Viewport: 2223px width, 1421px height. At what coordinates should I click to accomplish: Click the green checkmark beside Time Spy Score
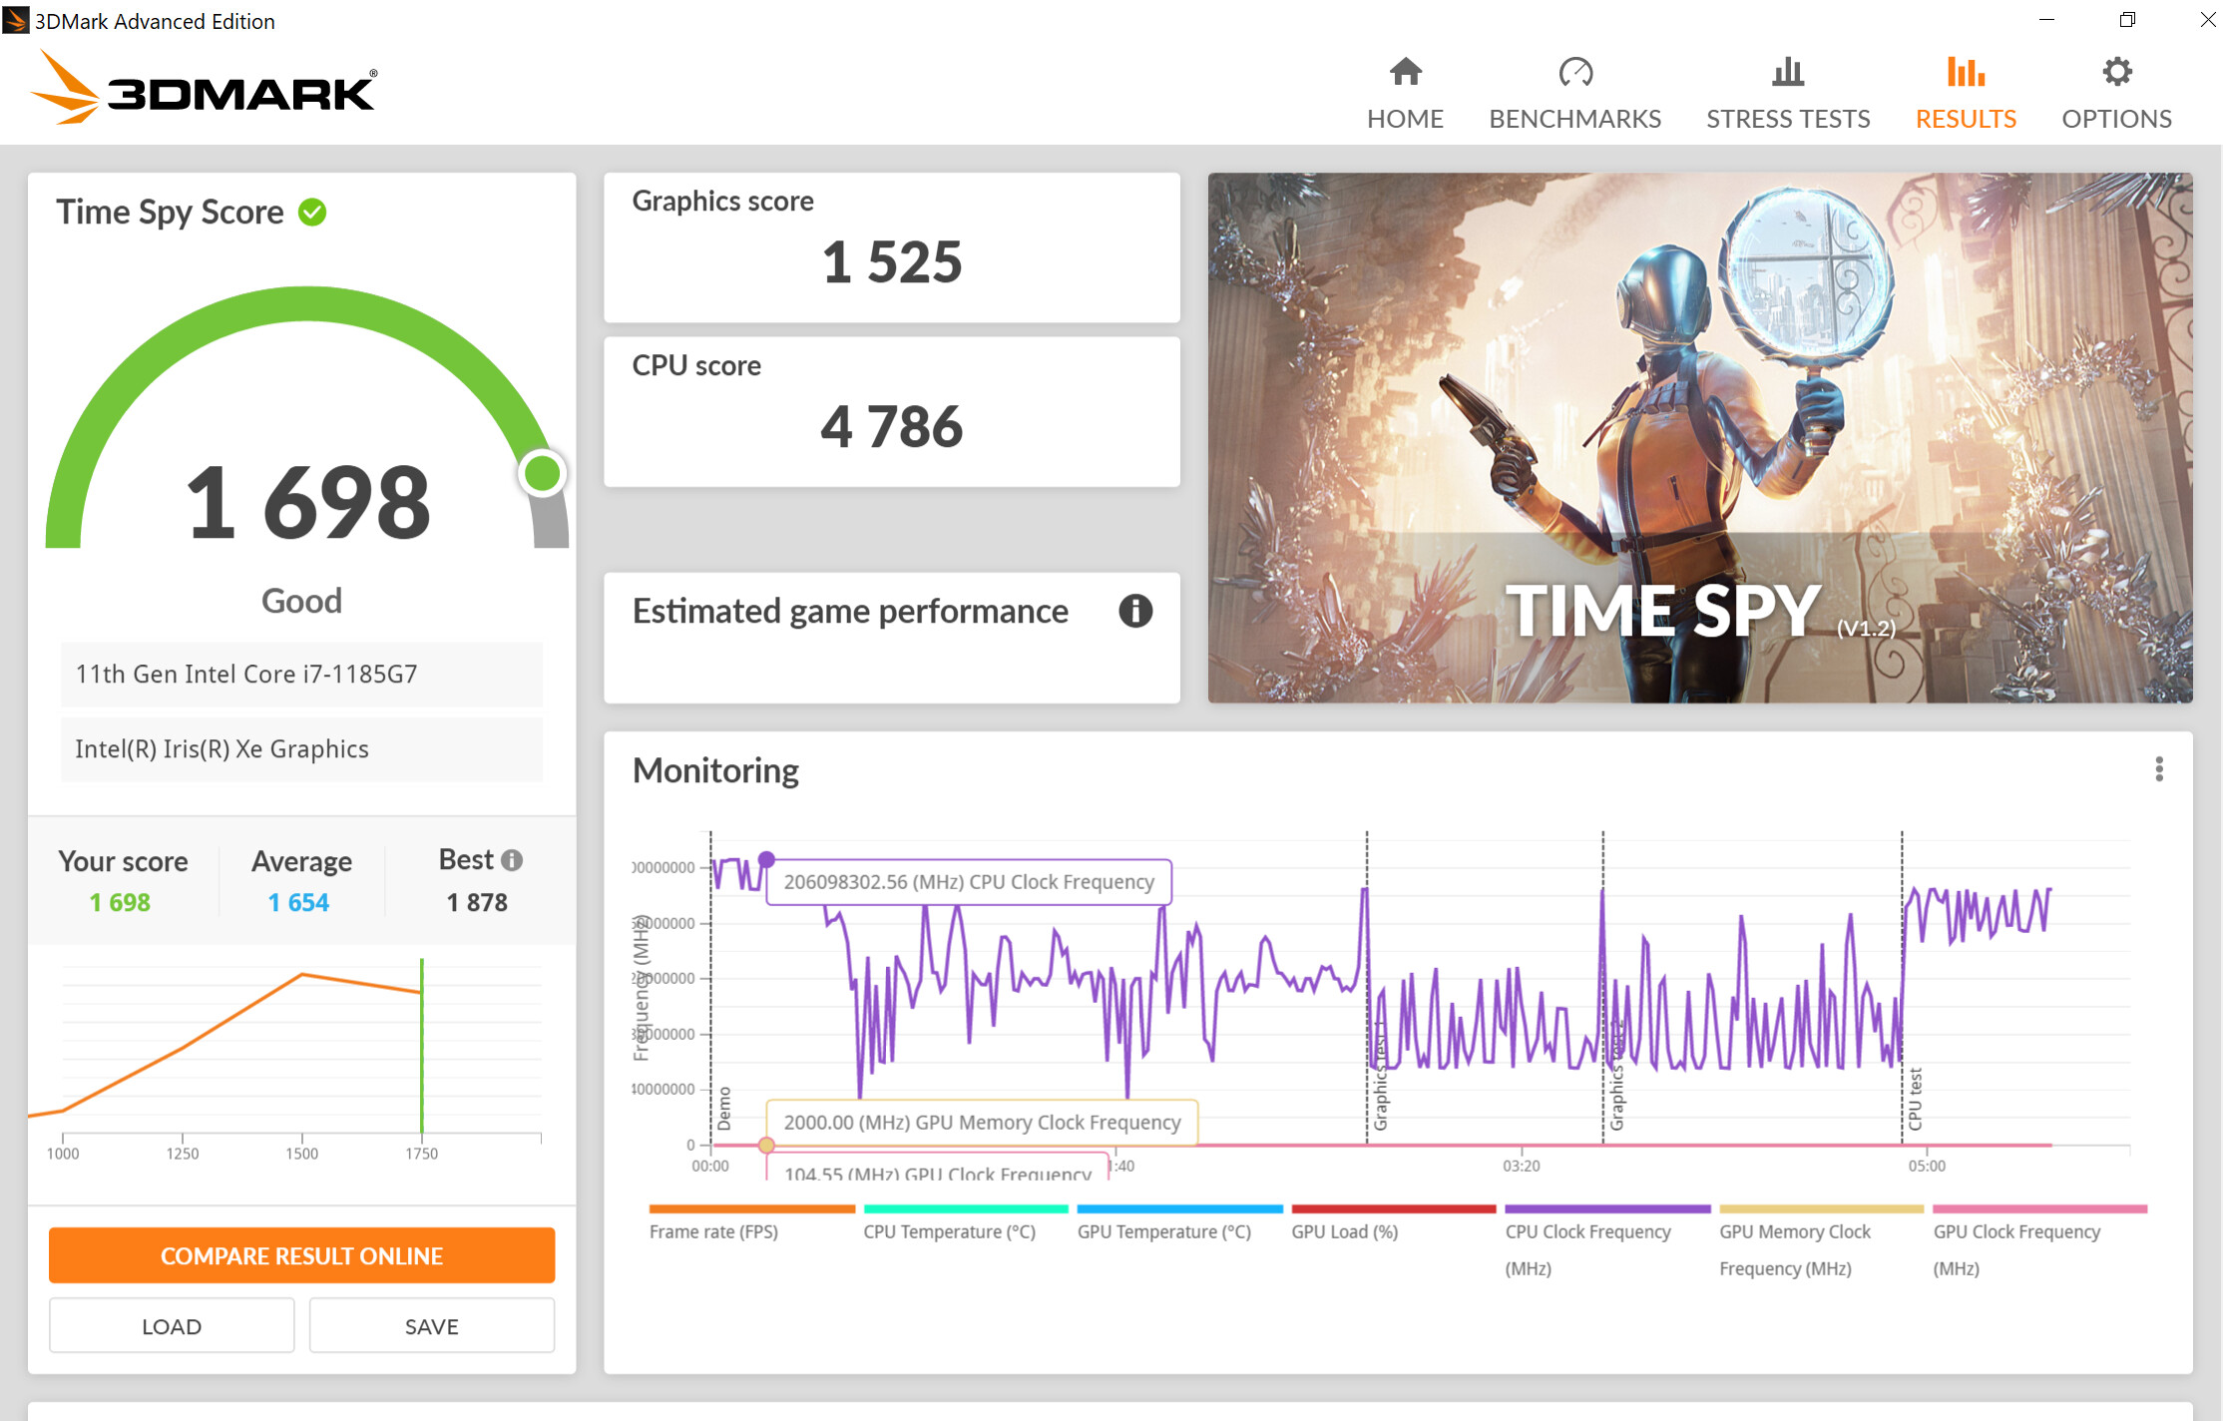point(312,211)
